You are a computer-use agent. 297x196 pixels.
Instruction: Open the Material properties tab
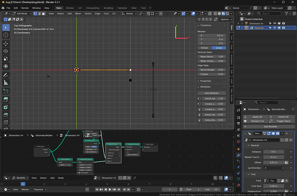pos(238,185)
